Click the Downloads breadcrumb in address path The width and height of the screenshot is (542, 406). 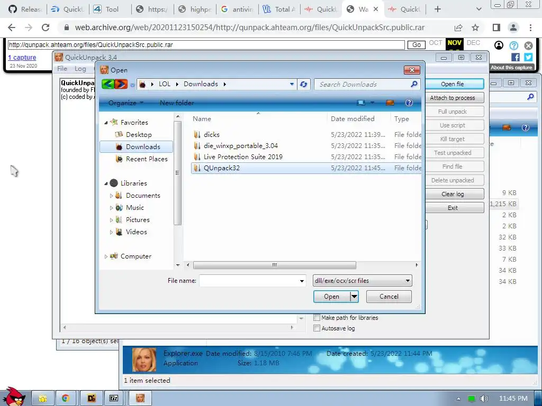tap(201, 84)
